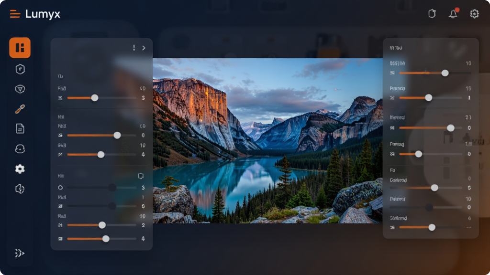The height and width of the screenshot is (275, 490).
Task: Select the shield with triangle sidebar icon
Action: (20, 89)
